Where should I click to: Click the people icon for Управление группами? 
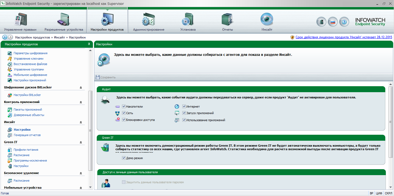pos(10,70)
